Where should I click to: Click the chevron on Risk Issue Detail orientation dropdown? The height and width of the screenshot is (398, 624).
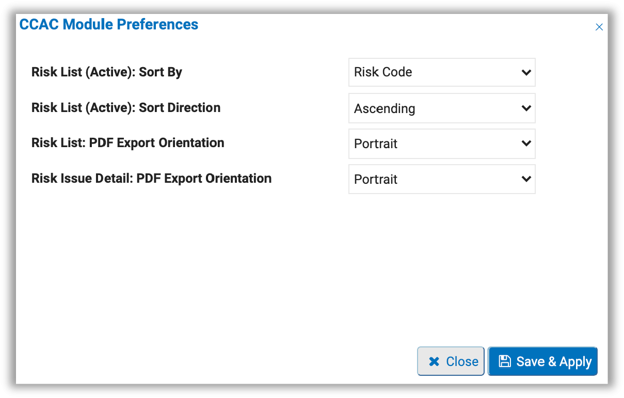pyautogui.click(x=526, y=179)
